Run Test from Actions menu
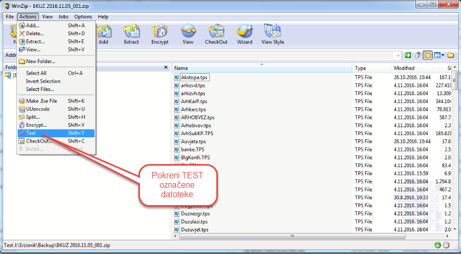The width and height of the screenshot is (461, 254). tap(56, 133)
